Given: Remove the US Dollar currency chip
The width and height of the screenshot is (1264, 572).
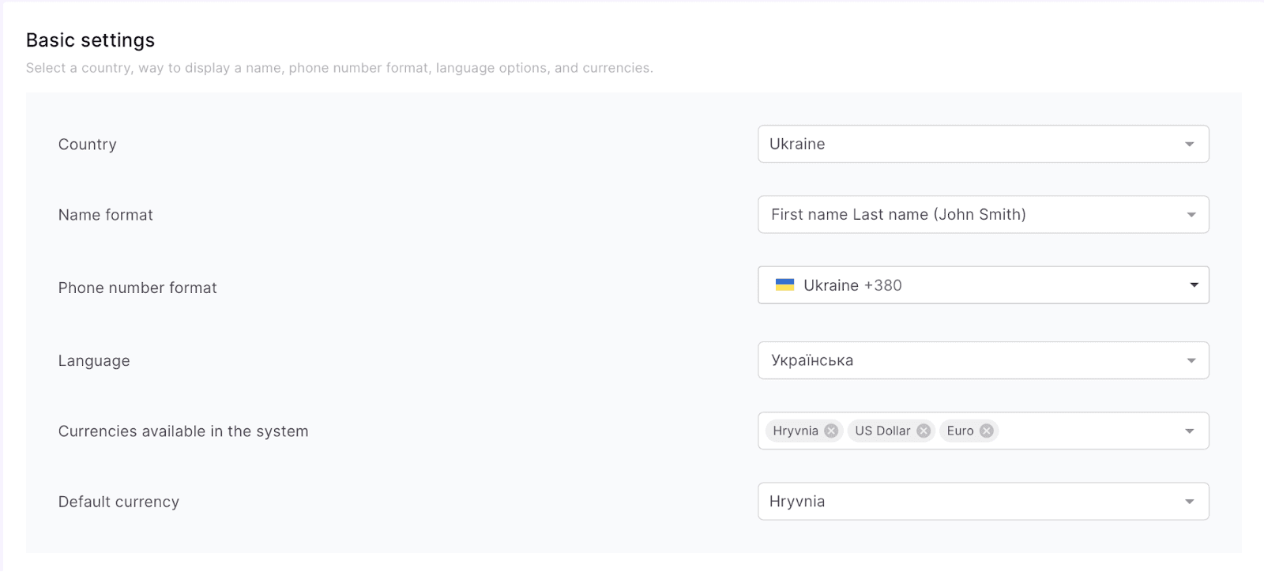Looking at the screenshot, I should (x=924, y=431).
